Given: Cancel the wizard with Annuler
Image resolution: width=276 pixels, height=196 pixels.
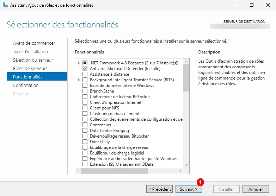Looking at the screenshot, I should click(x=256, y=189).
